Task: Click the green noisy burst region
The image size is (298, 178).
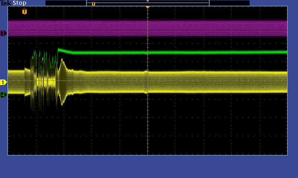Action: 40,59
